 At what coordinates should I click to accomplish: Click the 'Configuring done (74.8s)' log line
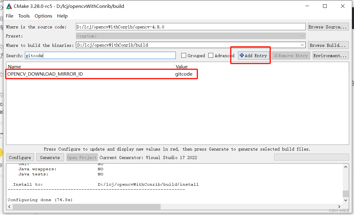coord(40,200)
